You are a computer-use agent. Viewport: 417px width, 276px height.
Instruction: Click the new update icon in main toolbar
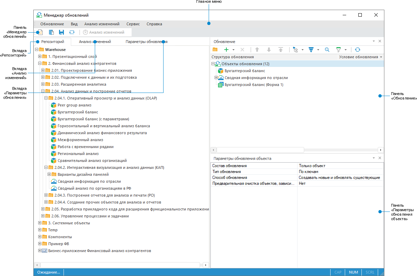click(x=40, y=32)
